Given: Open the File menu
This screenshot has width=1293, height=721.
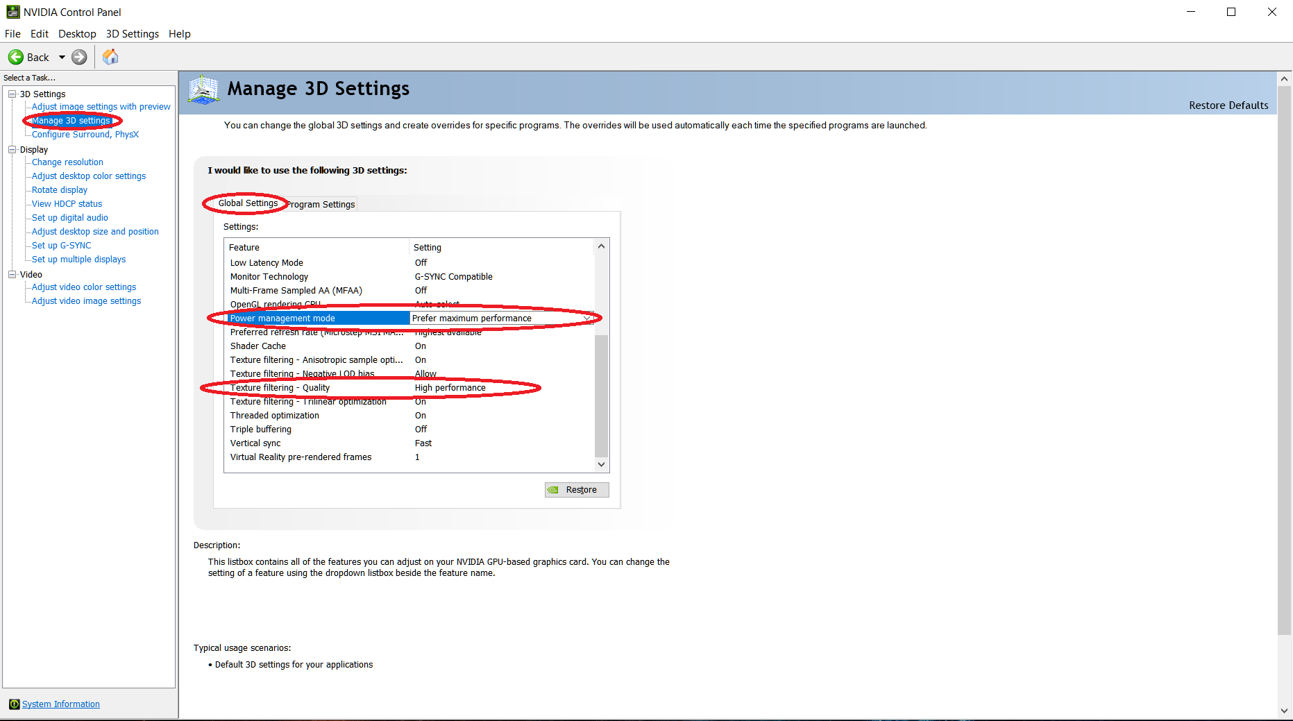Looking at the screenshot, I should [x=12, y=34].
